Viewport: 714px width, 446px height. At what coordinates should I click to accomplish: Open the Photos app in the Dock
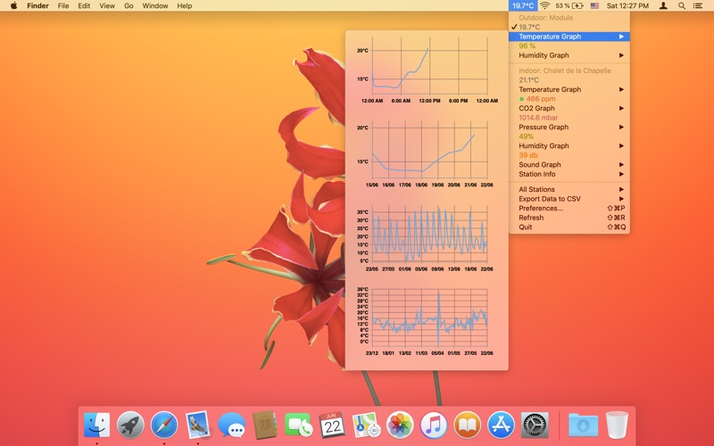point(400,425)
